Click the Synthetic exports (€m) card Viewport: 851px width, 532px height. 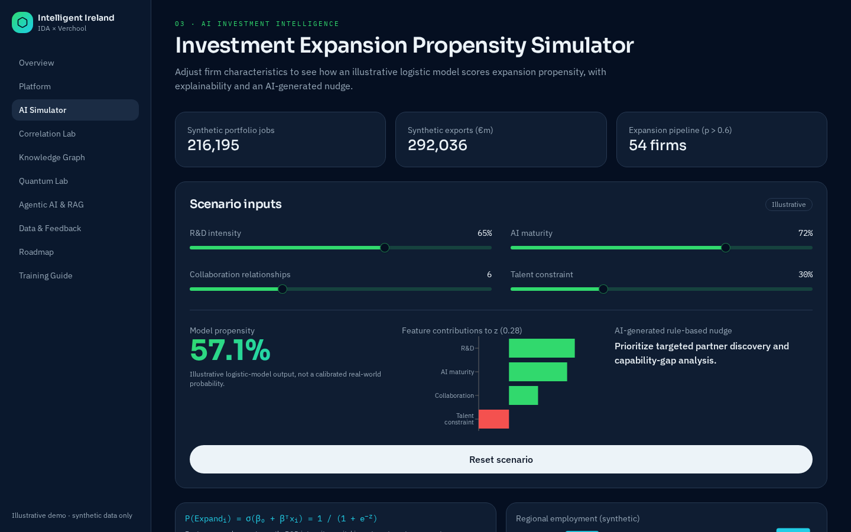(501, 140)
